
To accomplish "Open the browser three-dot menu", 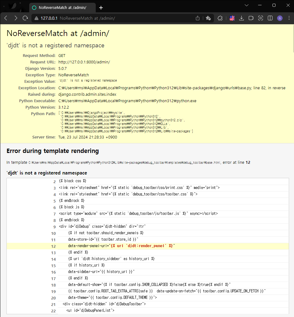I will pyautogui.click(x=289, y=18).
